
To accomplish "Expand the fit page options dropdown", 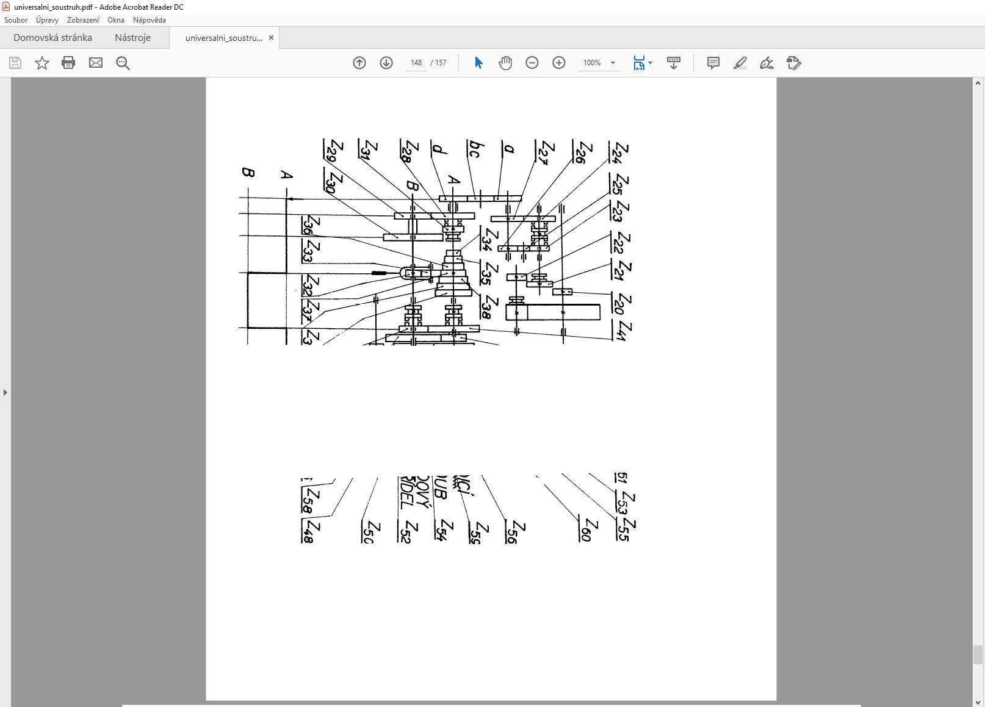I will click(x=651, y=63).
